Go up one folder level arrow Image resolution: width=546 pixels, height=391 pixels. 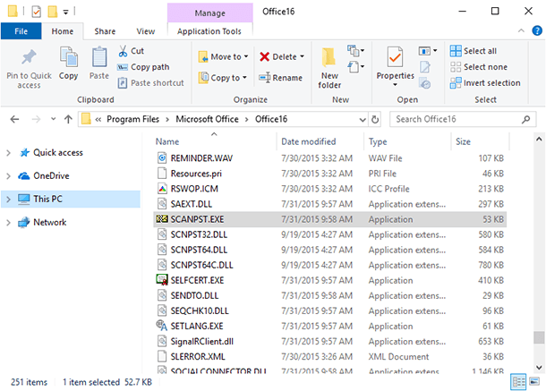[x=69, y=118]
